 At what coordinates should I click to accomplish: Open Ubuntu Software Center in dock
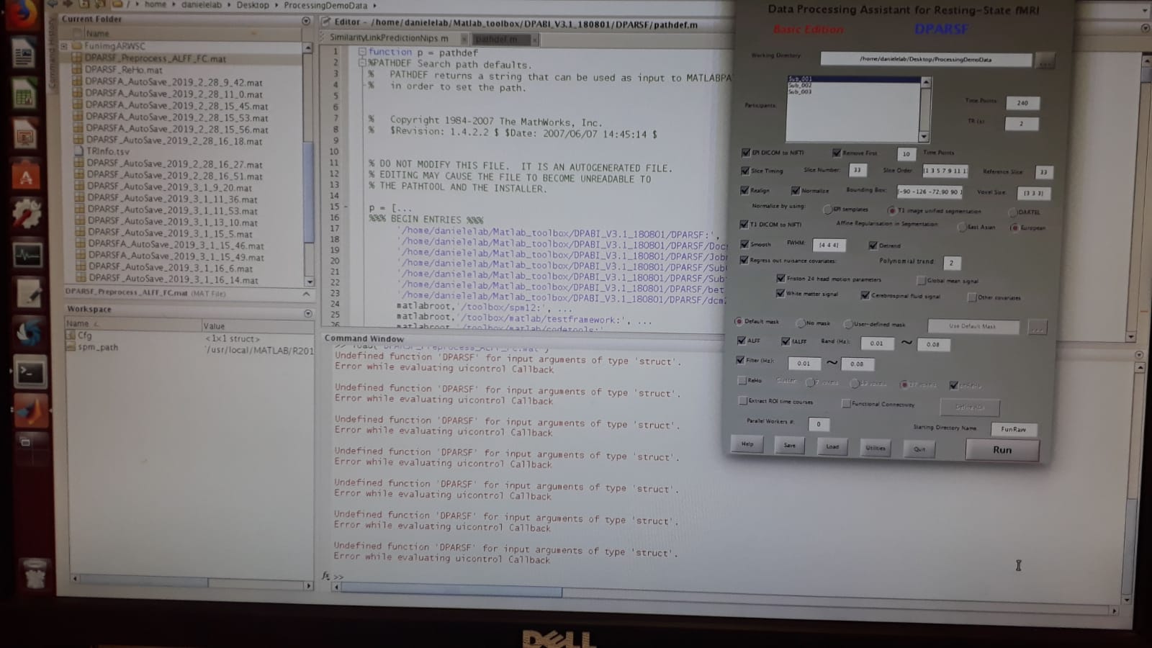click(26, 176)
